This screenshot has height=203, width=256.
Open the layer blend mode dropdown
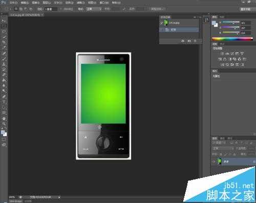click(223, 148)
